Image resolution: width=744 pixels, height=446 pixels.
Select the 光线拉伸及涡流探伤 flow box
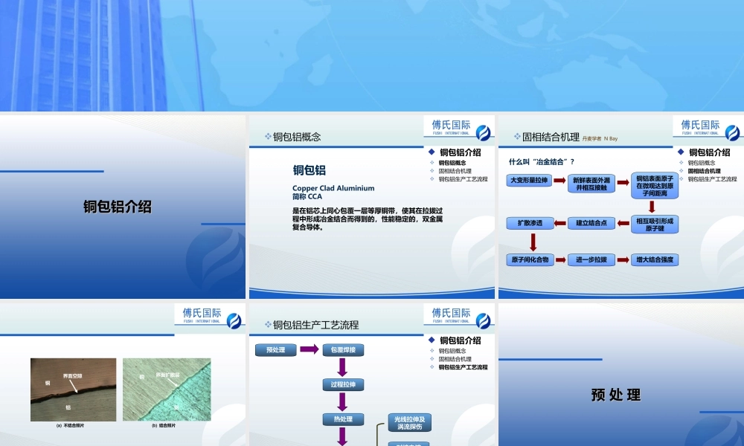click(x=409, y=423)
